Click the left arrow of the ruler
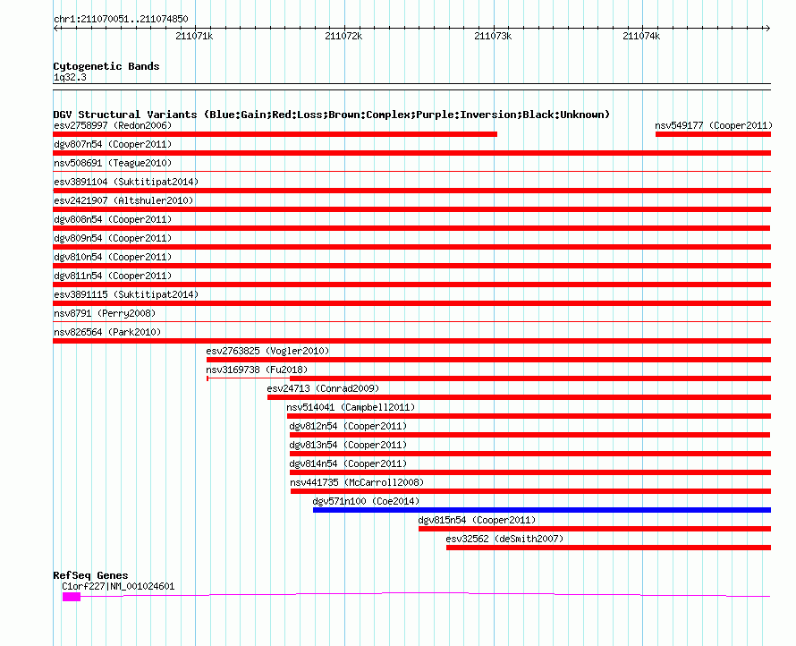The image size is (796, 646). [x=56, y=29]
